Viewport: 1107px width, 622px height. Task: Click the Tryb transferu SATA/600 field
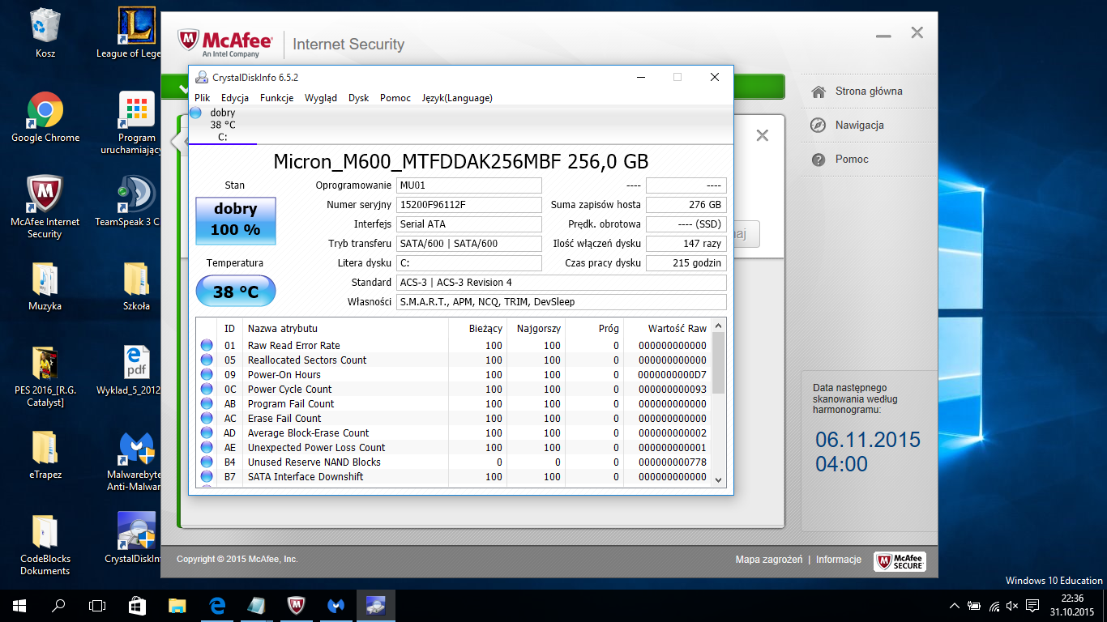469,244
